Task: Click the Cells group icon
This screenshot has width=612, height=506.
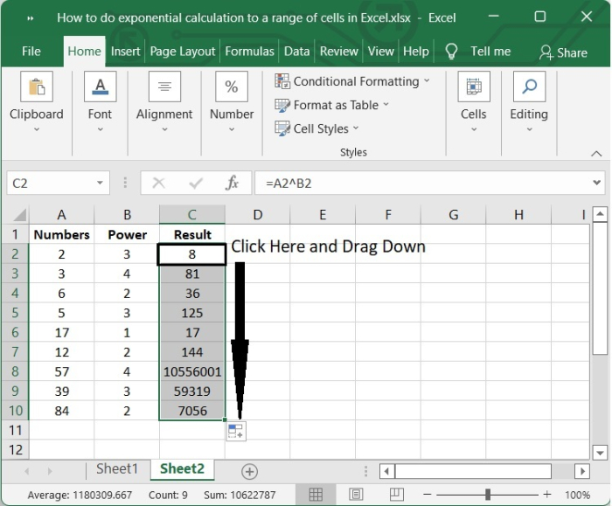Action: pos(473,88)
